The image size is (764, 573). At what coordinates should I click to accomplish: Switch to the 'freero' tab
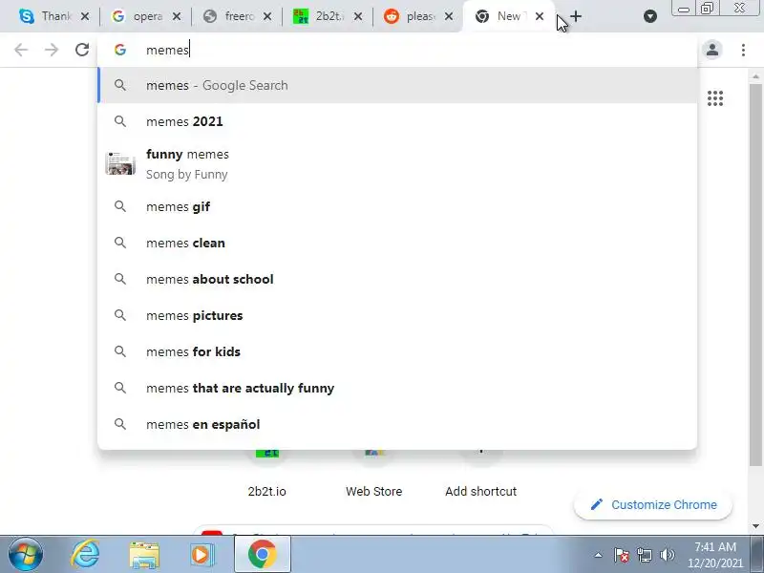click(x=229, y=16)
